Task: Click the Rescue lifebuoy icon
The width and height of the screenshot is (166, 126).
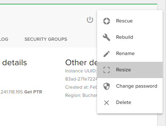Action: click(x=107, y=21)
